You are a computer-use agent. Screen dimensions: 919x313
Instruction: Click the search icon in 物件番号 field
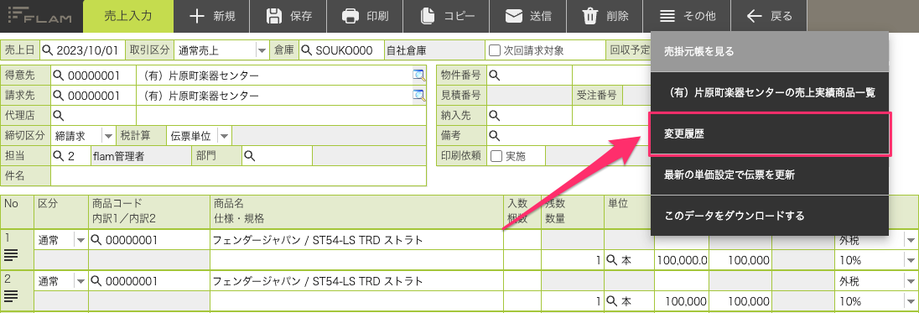[494, 75]
